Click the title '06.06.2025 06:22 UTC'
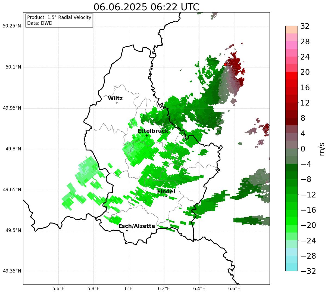 pyautogui.click(x=146, y=7)
